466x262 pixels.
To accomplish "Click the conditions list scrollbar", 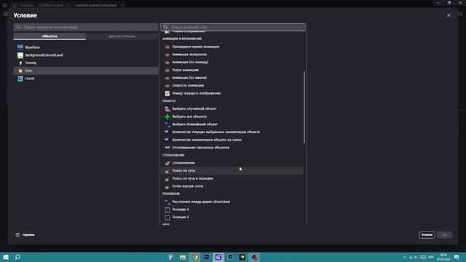I will click(x=304, y=107).
